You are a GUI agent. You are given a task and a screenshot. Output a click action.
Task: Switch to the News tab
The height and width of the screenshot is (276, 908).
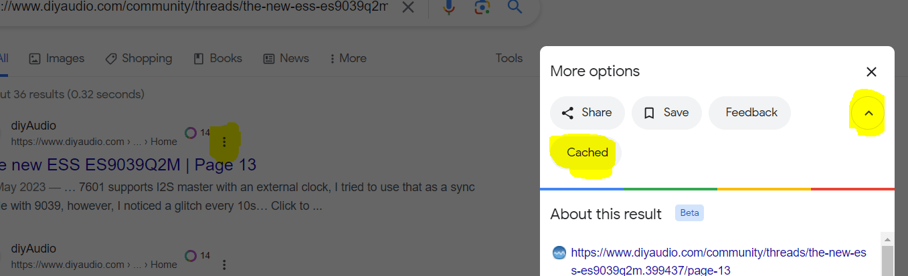[x=286, y=58]
